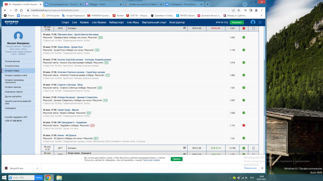The image size is (323, 181).
Task: Open bet slip icon for bet 2678
Action: point(253,28)
